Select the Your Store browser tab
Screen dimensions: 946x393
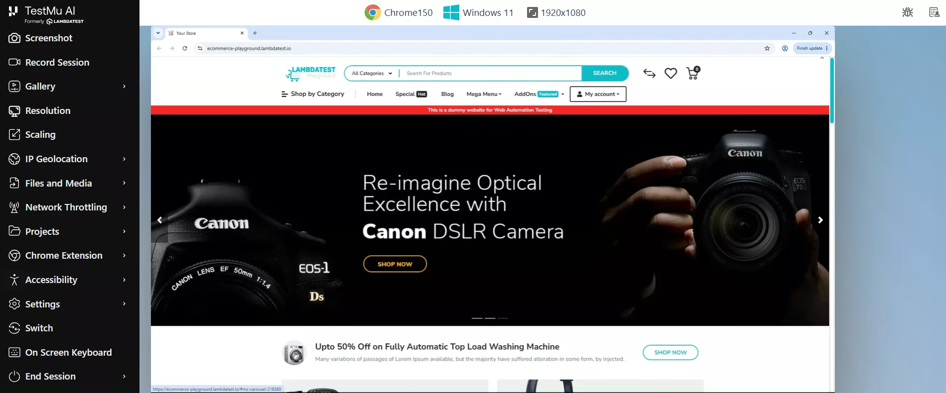pyautogui.click(x=205, y=33)
